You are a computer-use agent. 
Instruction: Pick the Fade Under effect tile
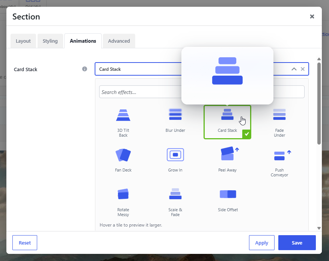(x=279, y=122)
